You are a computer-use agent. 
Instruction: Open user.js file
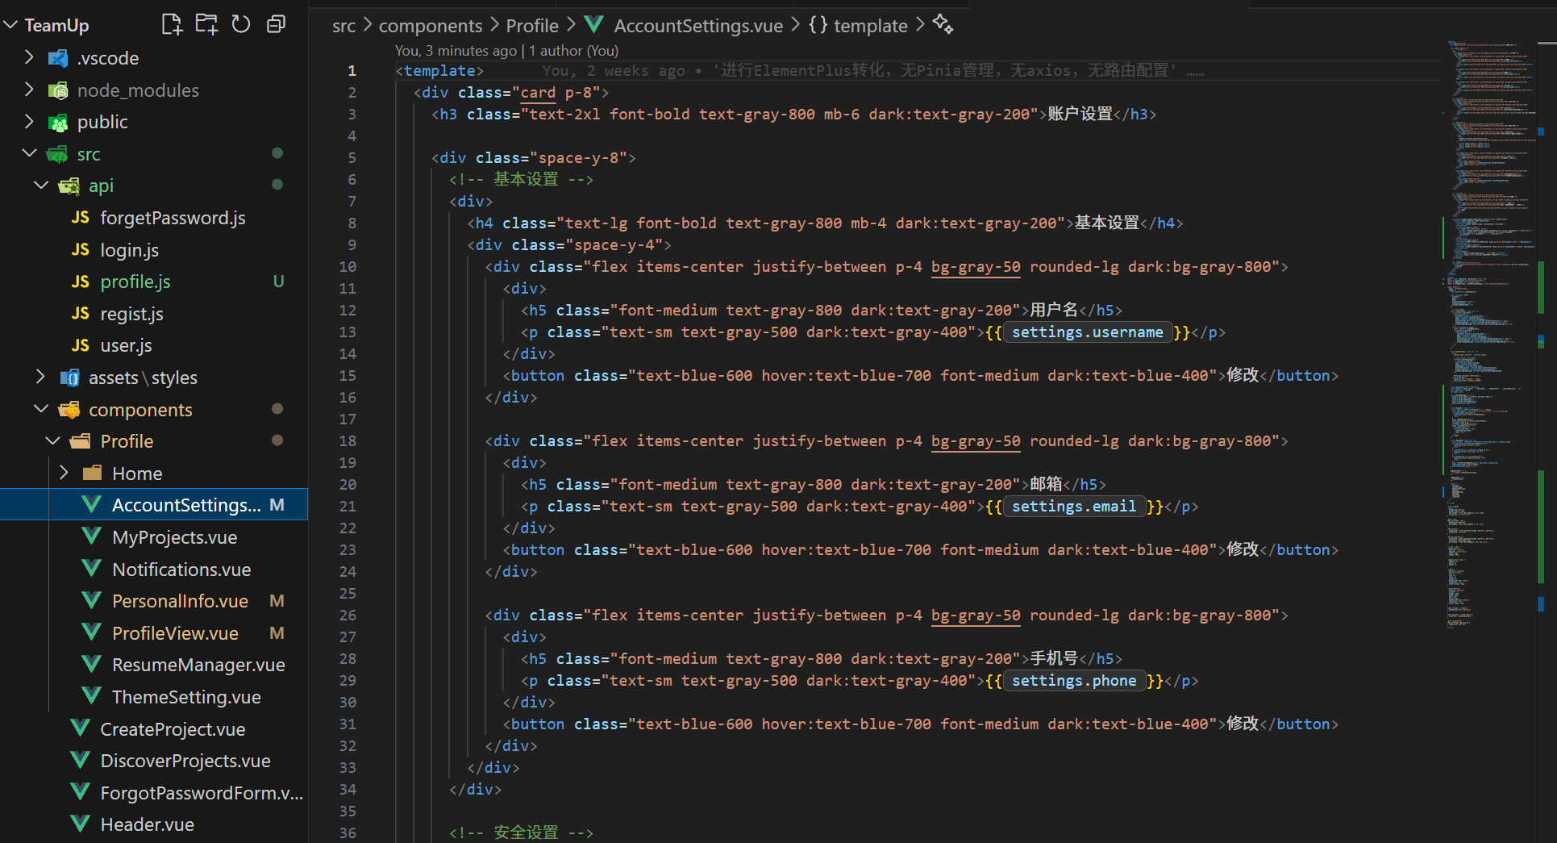pyautogui.click(x=126, y=345)
